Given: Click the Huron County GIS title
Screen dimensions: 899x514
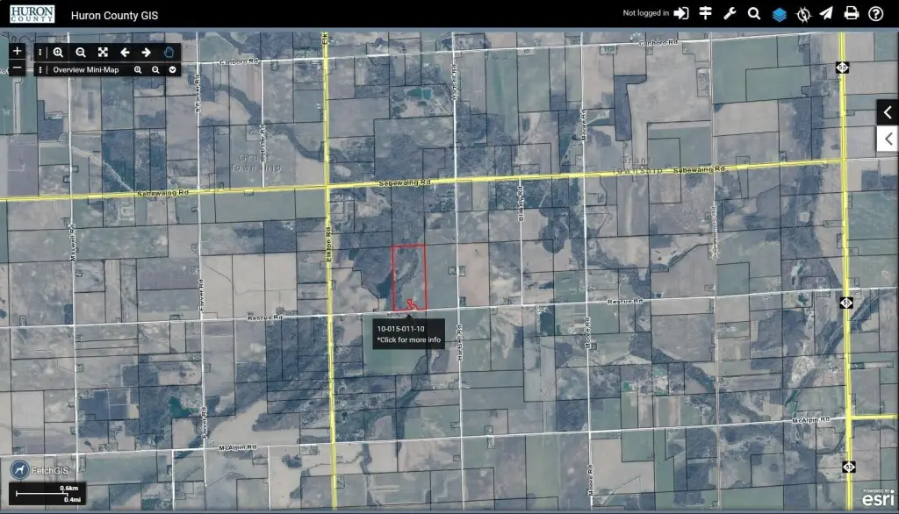Looking at the screenshot, I should coord(115,16).
